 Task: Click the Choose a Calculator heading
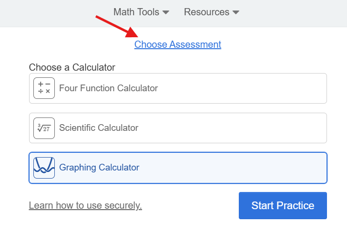pos(72,67)
